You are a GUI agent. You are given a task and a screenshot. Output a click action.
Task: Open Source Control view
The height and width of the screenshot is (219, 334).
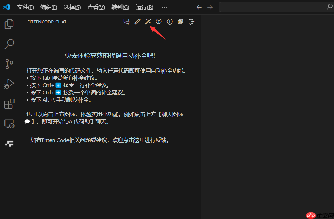coord(9,64)
